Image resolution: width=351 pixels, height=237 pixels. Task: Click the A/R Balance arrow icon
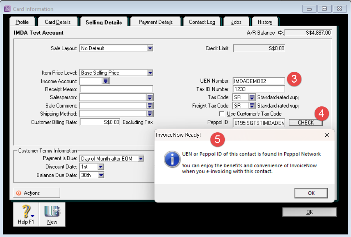[x=280, y=33]
